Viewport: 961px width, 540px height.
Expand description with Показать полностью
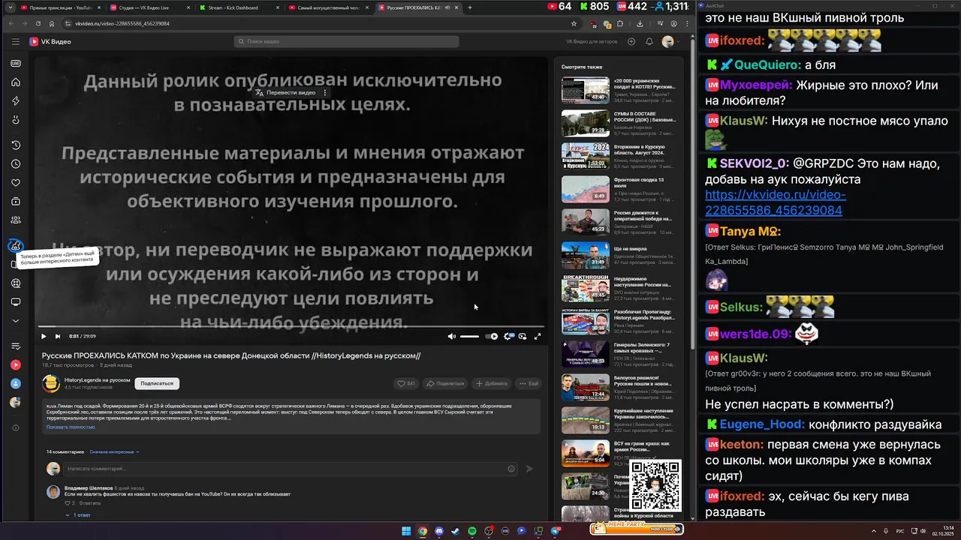coord(71,427)
